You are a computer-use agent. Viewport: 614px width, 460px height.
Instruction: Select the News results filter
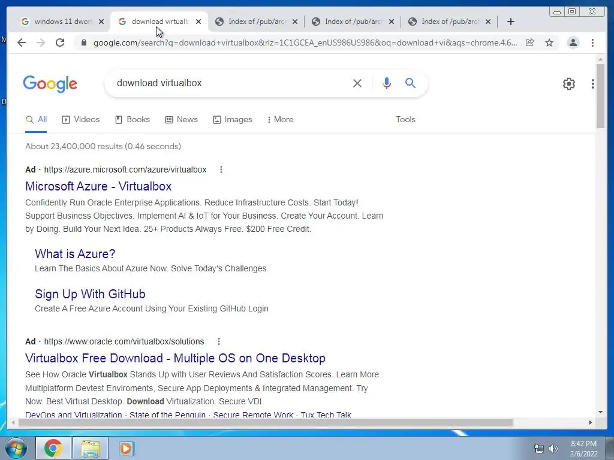click(181, 120)
